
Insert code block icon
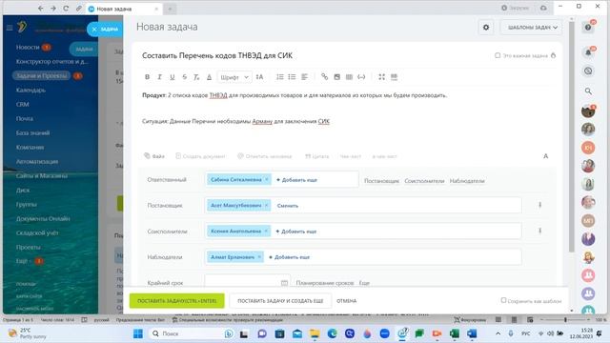(x=361, y=77)
